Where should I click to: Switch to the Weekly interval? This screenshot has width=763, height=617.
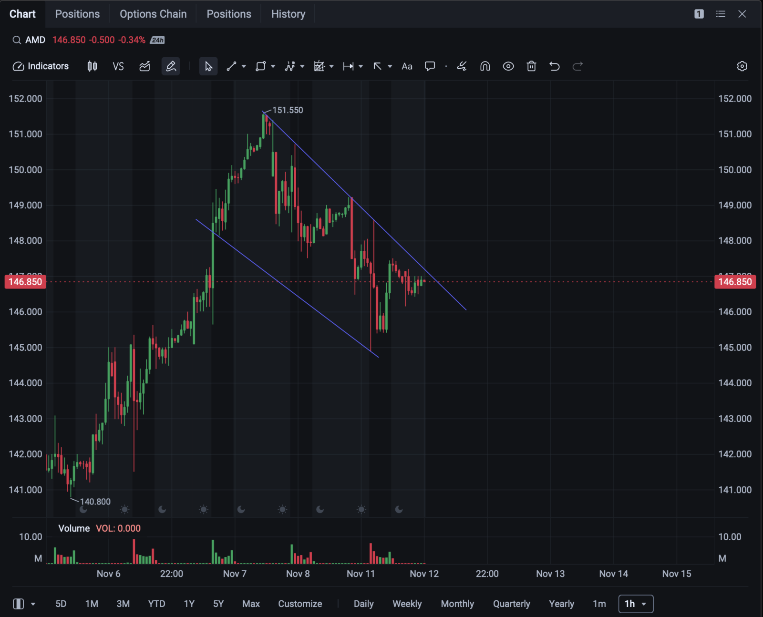coord(407,604)
